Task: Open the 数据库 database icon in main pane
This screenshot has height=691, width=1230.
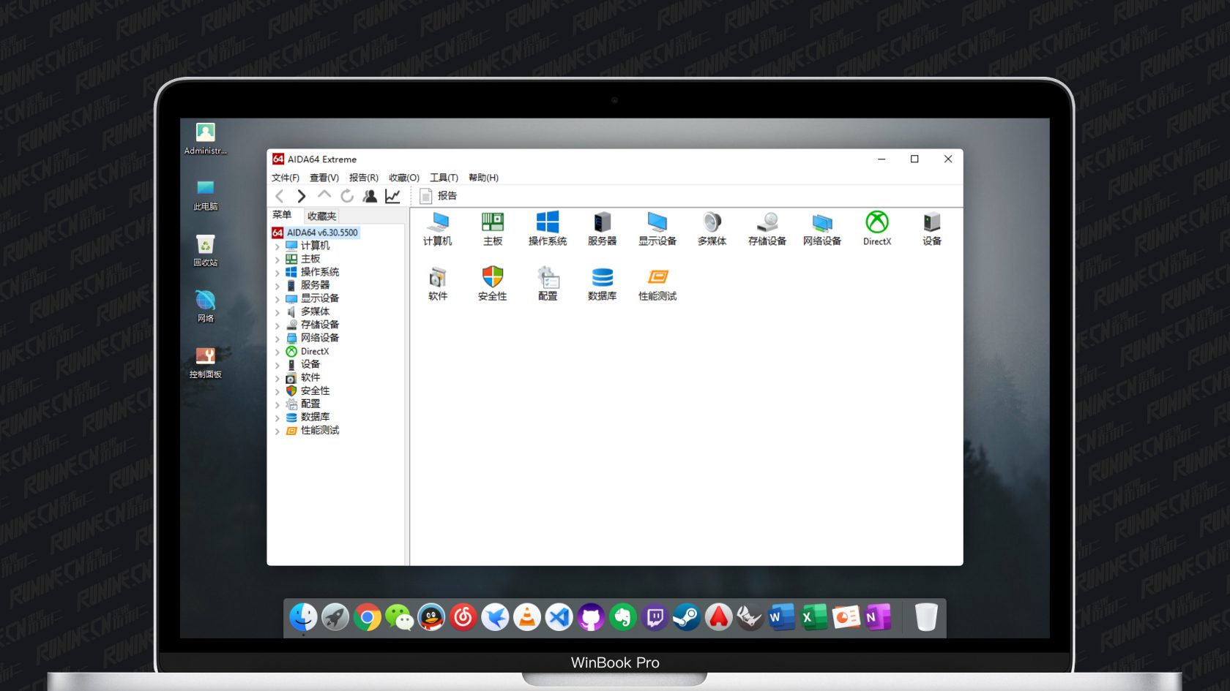Action: 603,284
